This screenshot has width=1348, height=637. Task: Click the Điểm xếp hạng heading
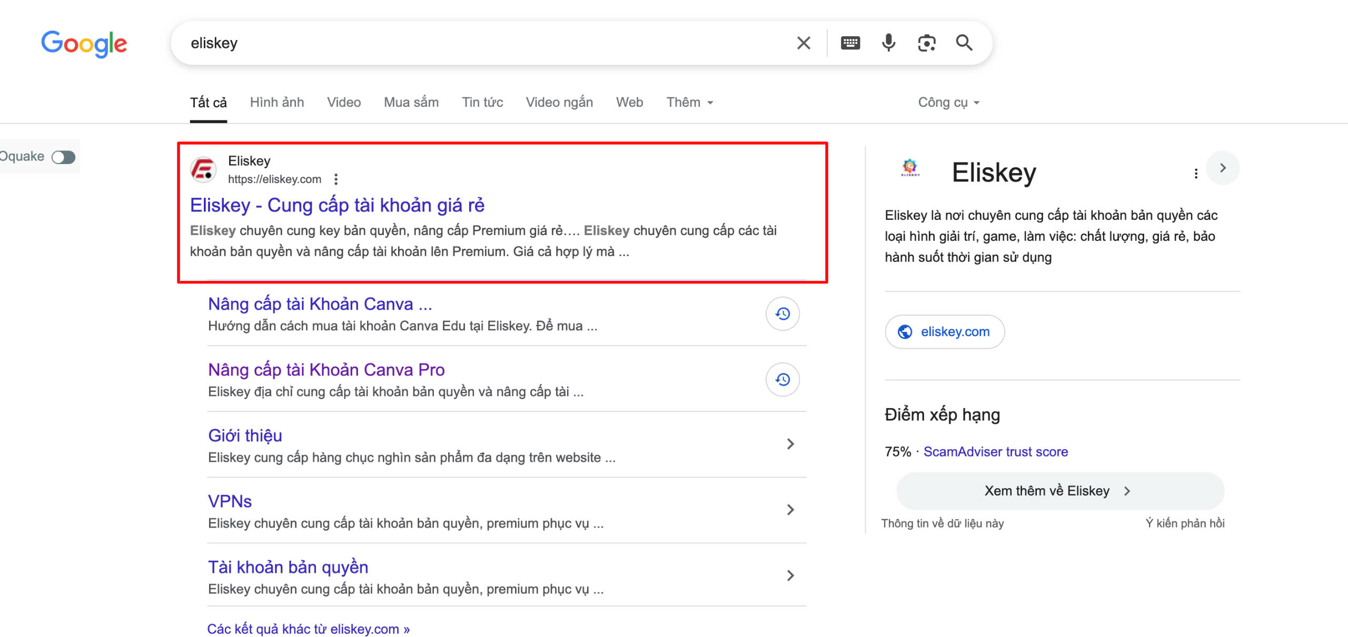pyautogui.click(x=942, y=414)
